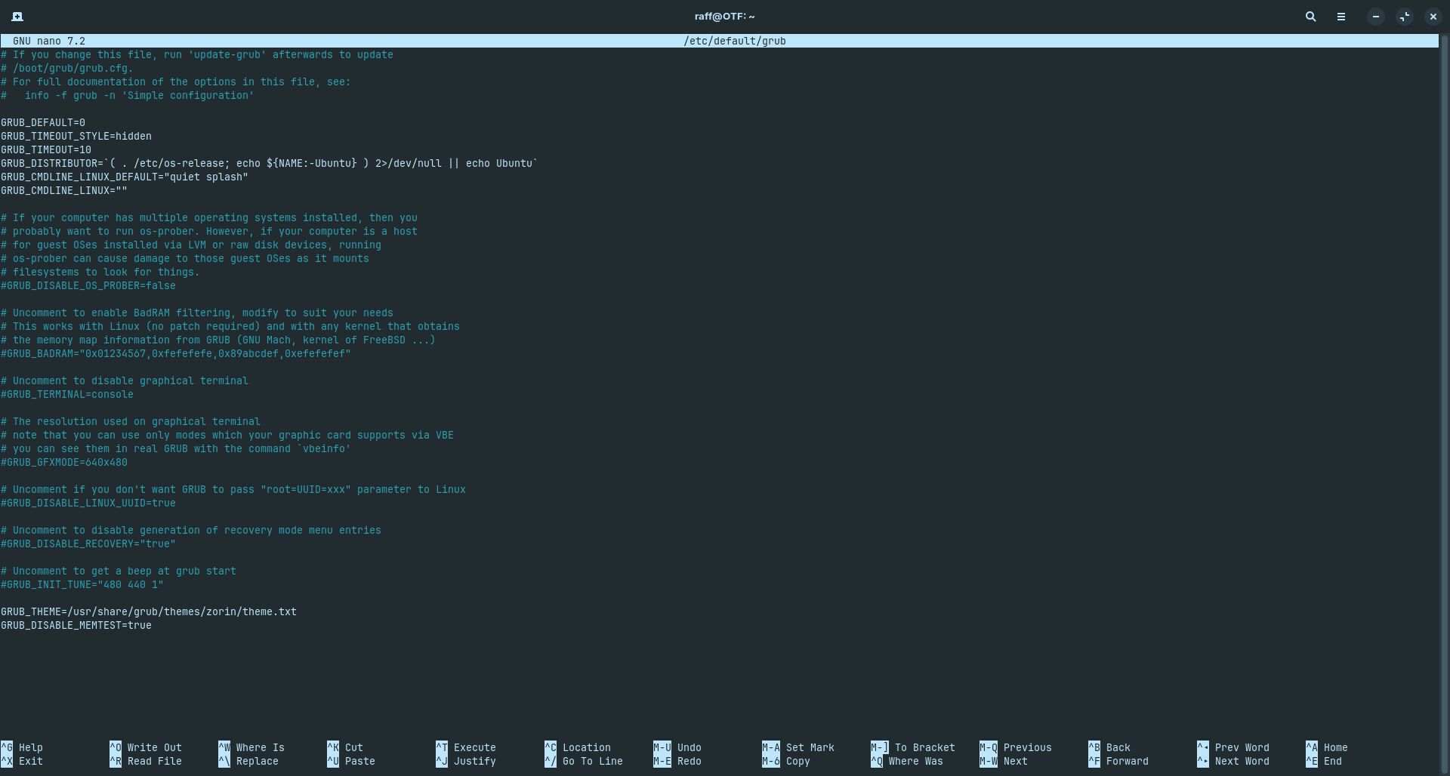Click the ^X Exit shortcut
Viewport: 1450px width, 776px height.
[x=23, y=761]
